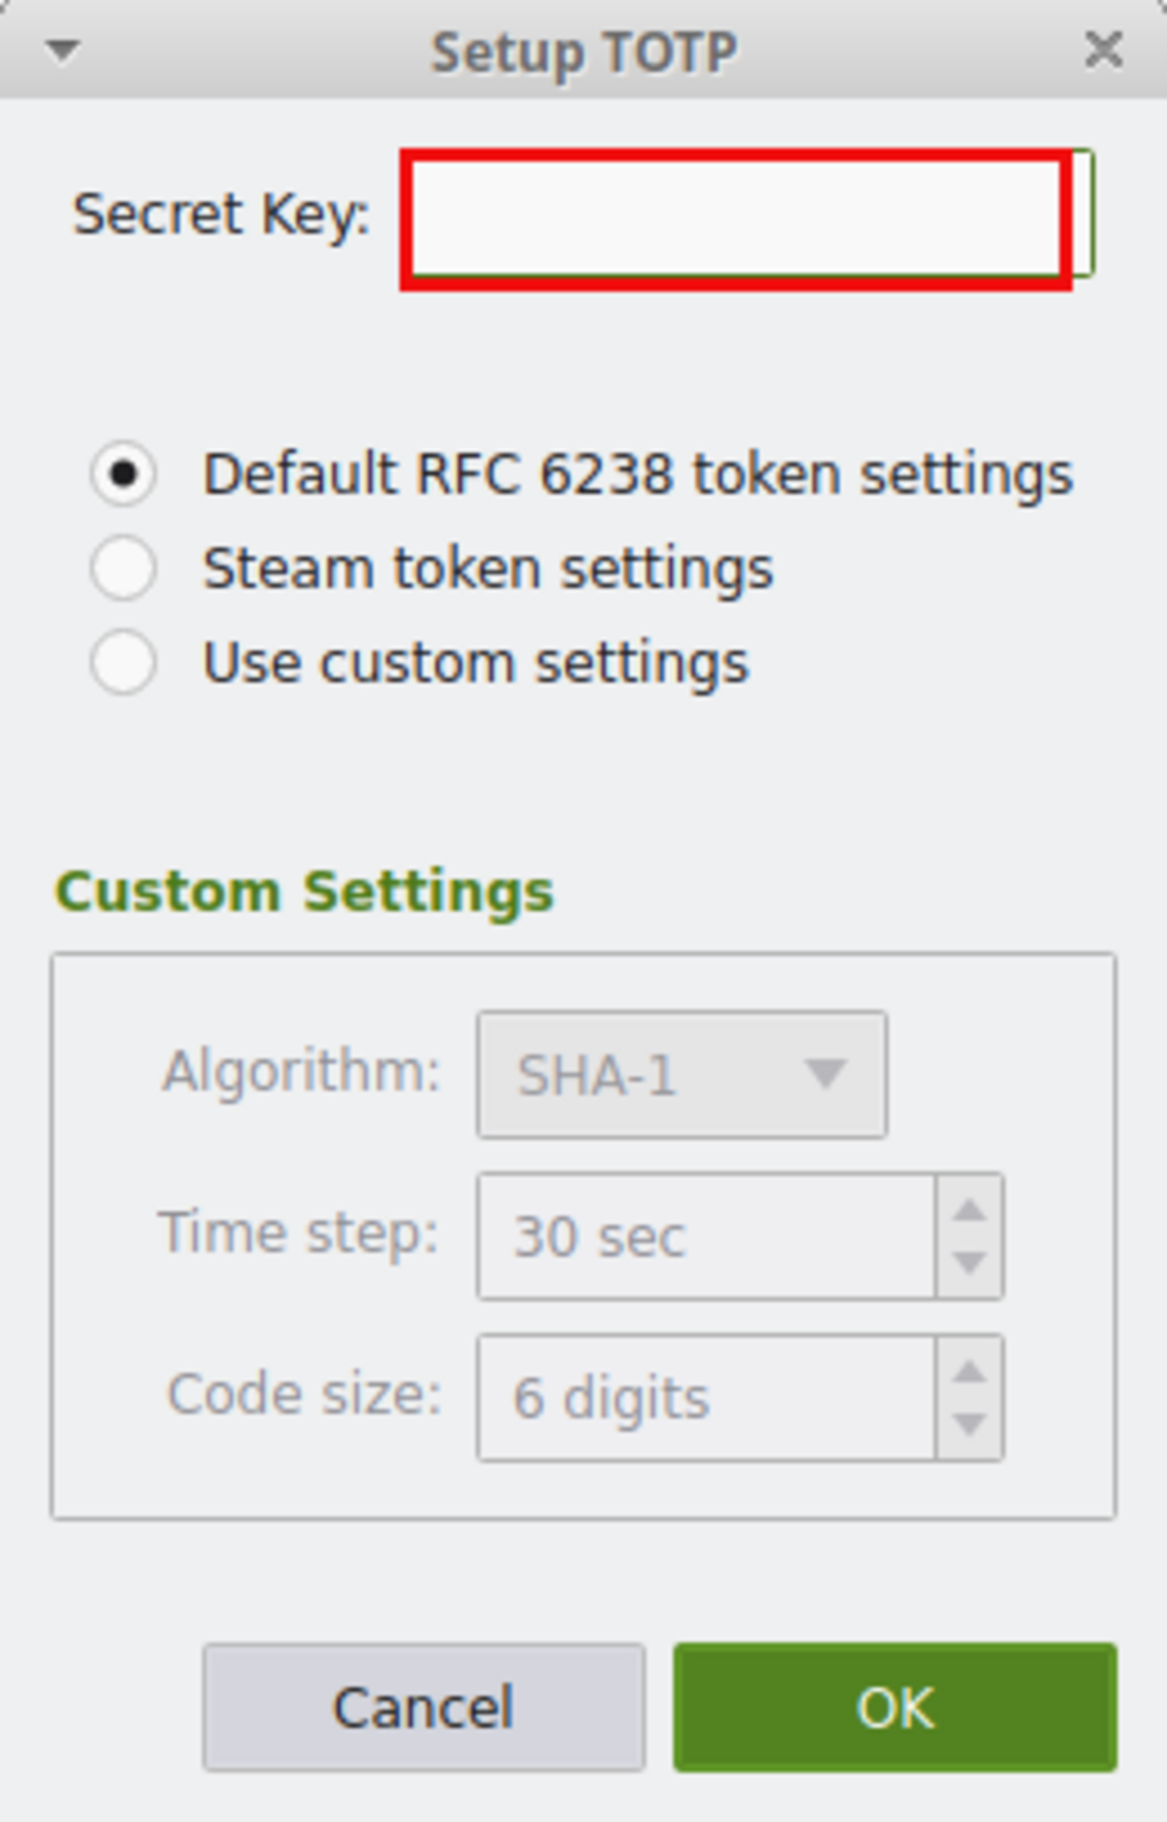
Task: Choose the Steam token settings option
Action: (124, 568)
